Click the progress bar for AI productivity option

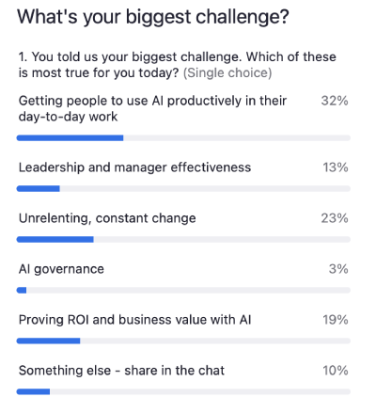(x=183, y=138)
